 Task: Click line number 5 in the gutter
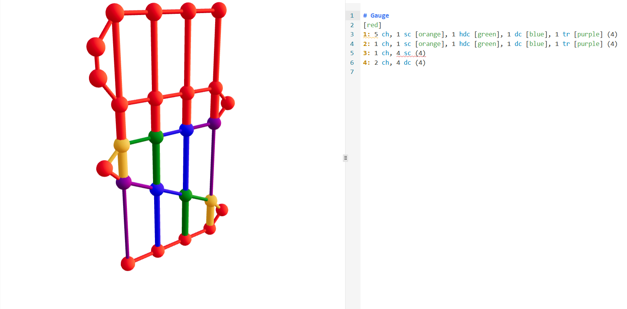[352, 53]
